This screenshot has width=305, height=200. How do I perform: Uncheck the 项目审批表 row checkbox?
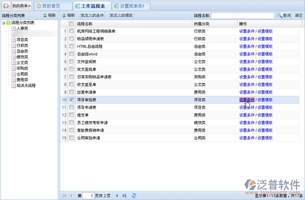click(x=71, y=99)
